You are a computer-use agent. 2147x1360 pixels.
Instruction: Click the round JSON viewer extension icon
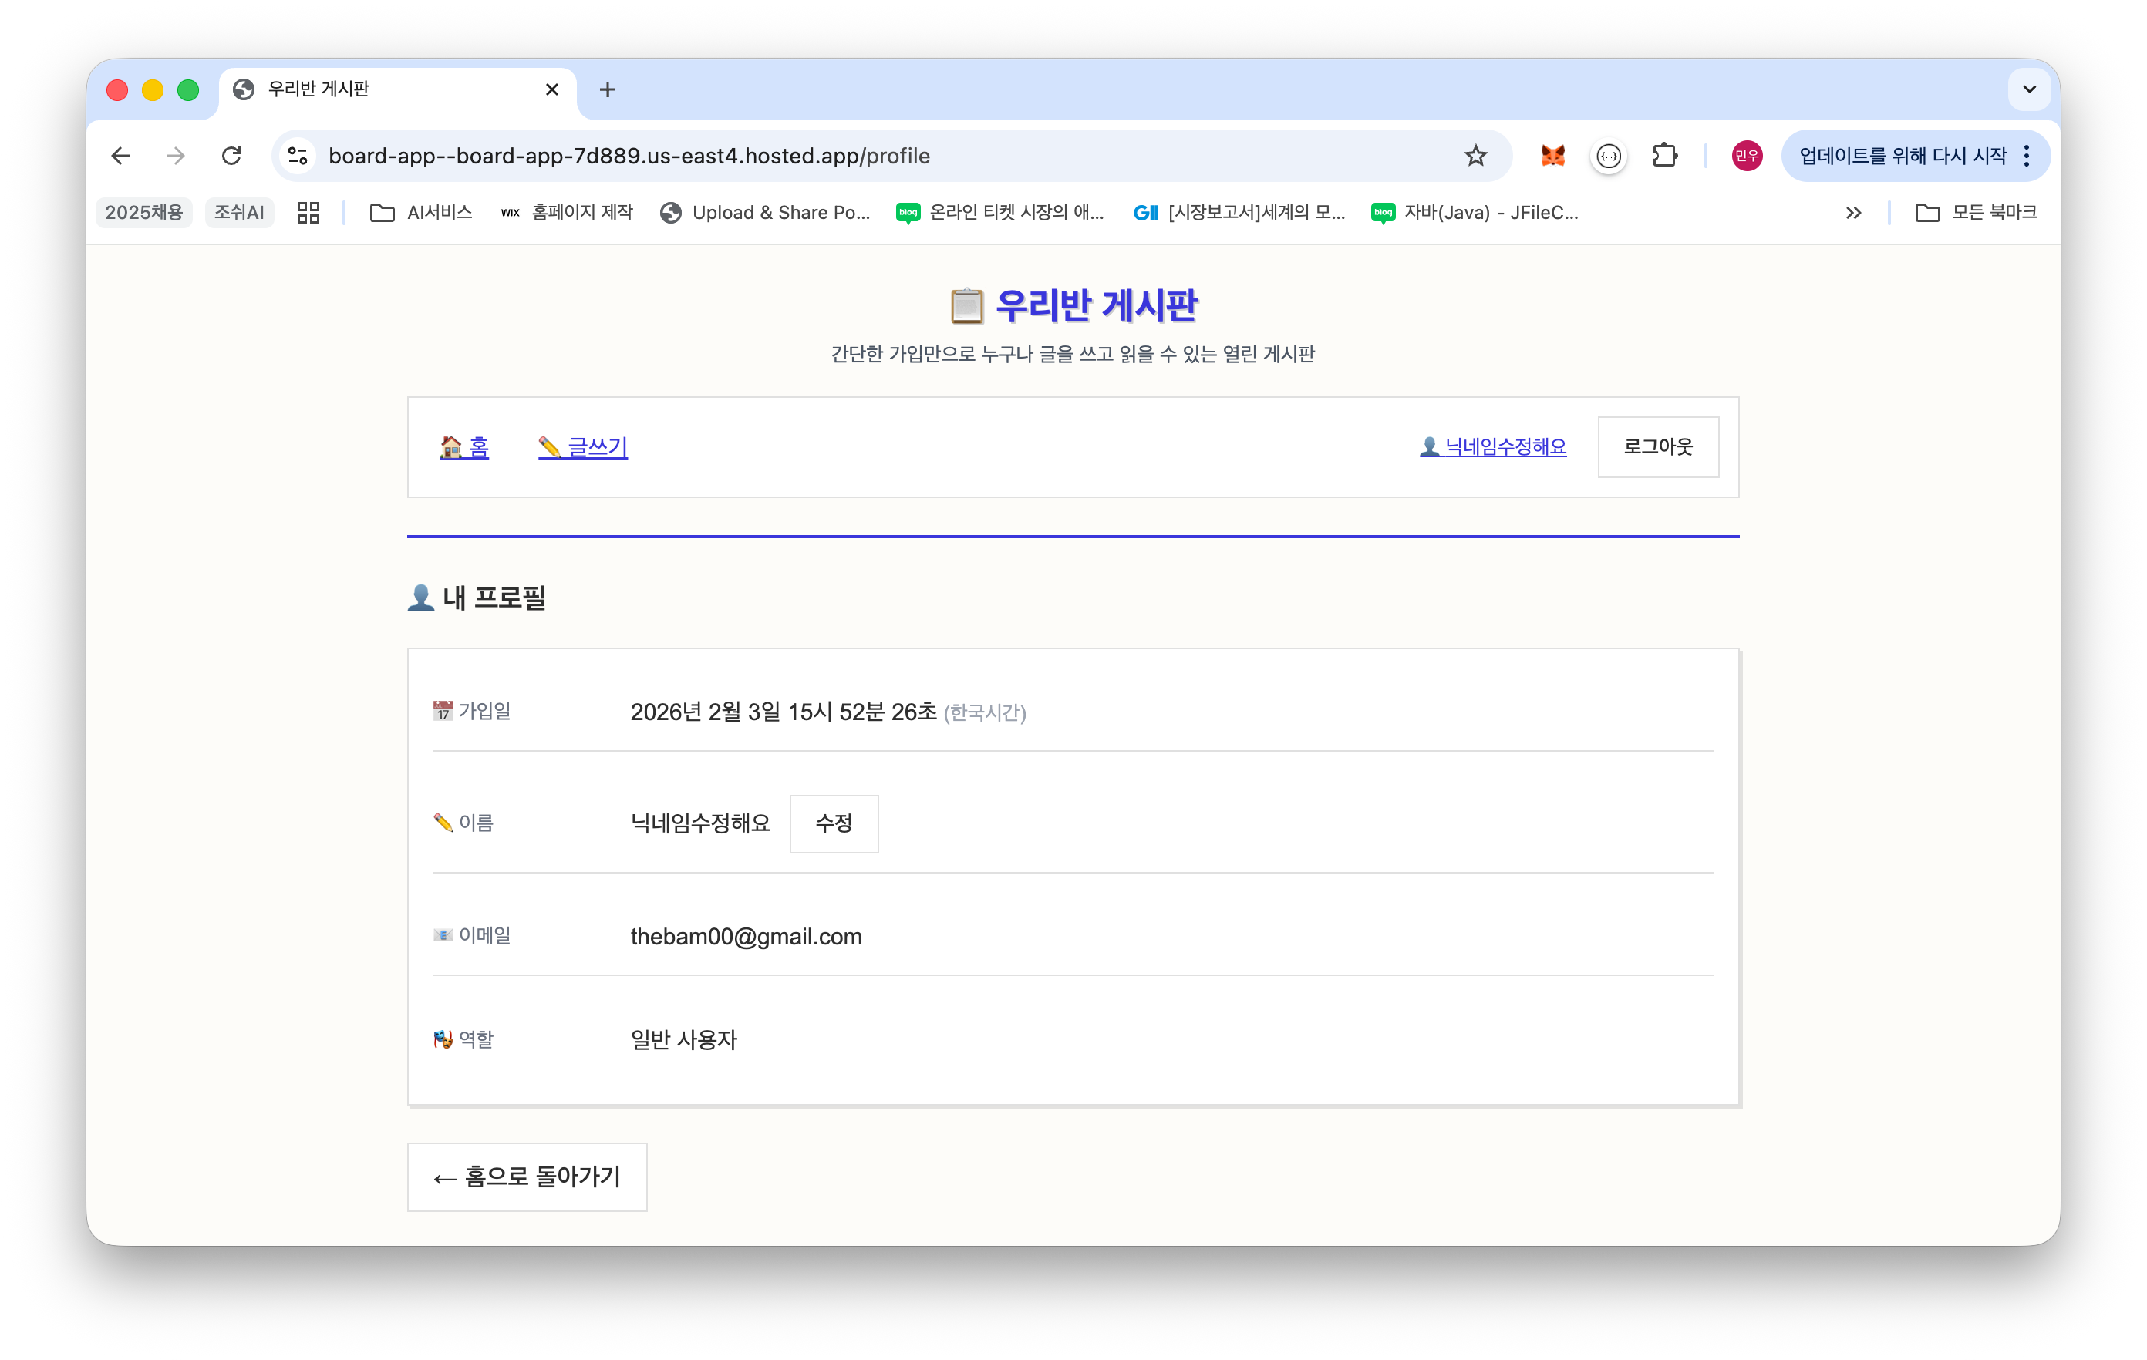coord(1609,156)
